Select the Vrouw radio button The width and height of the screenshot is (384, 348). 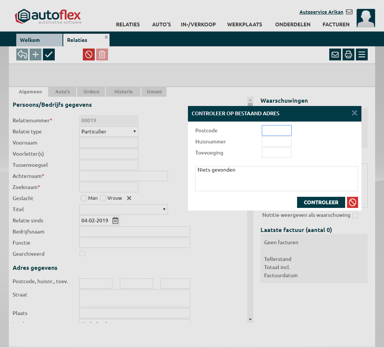point(103,198)
